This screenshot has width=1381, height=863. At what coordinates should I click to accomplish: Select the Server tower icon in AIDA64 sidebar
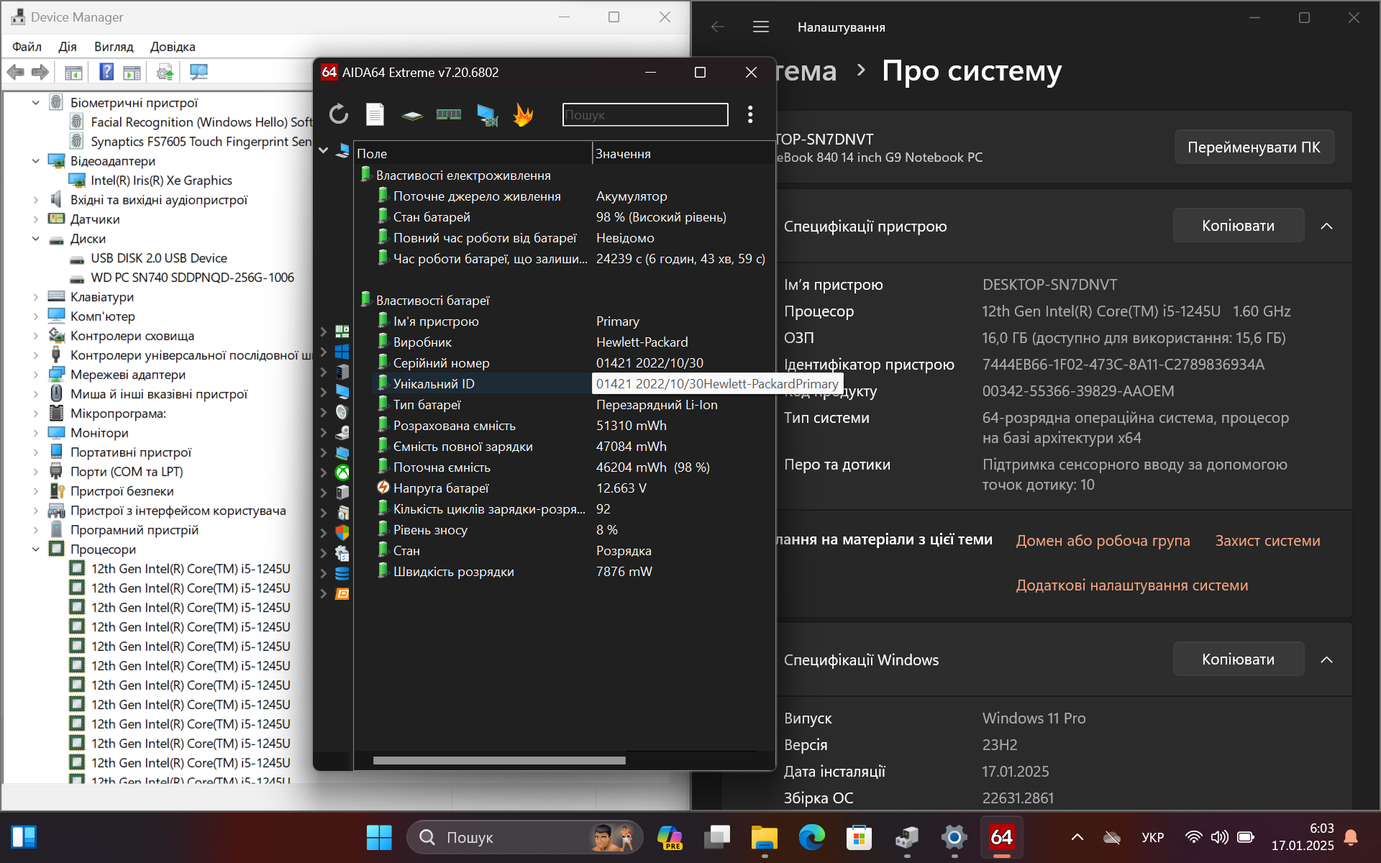pos(342,372)
